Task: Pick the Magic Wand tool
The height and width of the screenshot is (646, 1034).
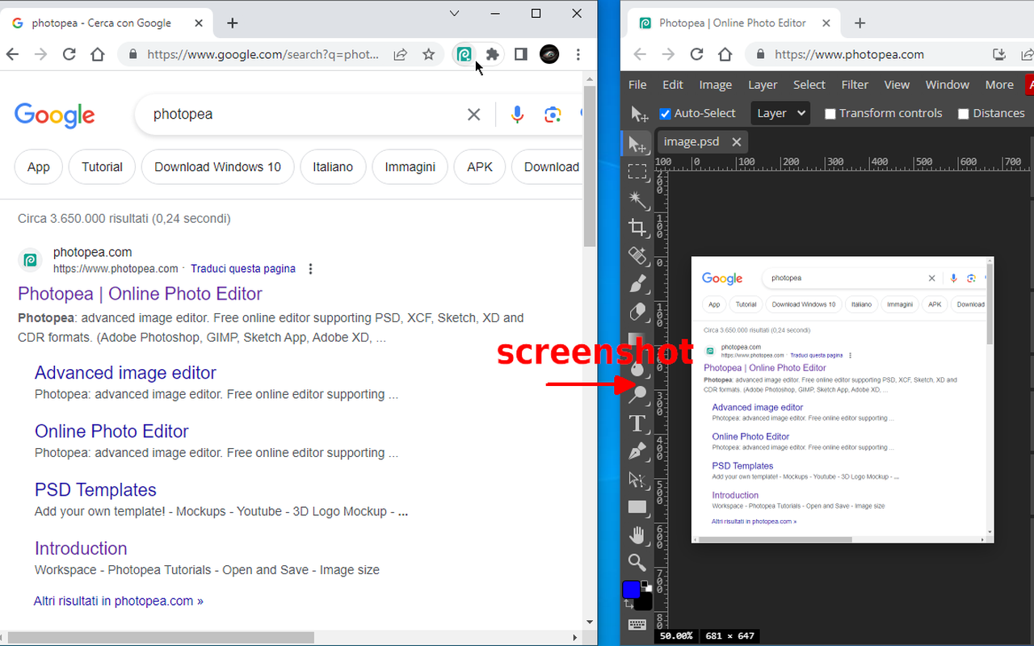Action: tap(637, 199)
